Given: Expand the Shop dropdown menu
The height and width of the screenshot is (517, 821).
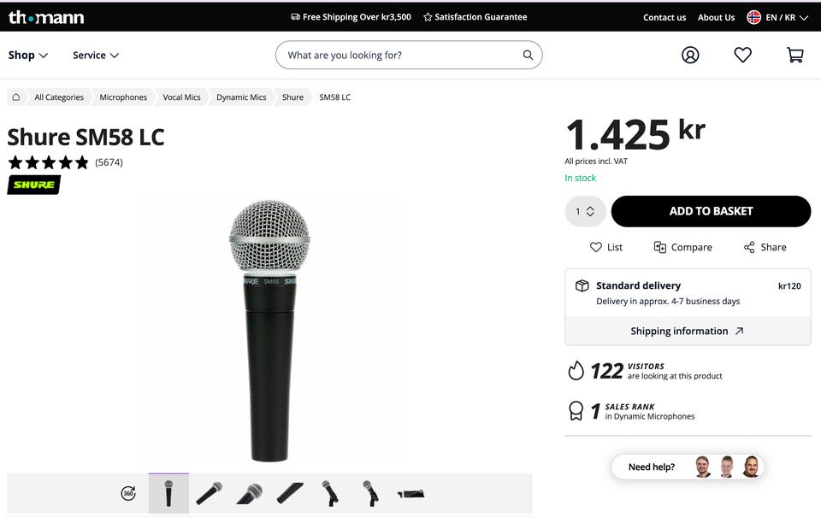Looking at the screenshot, I should [28, 56].
